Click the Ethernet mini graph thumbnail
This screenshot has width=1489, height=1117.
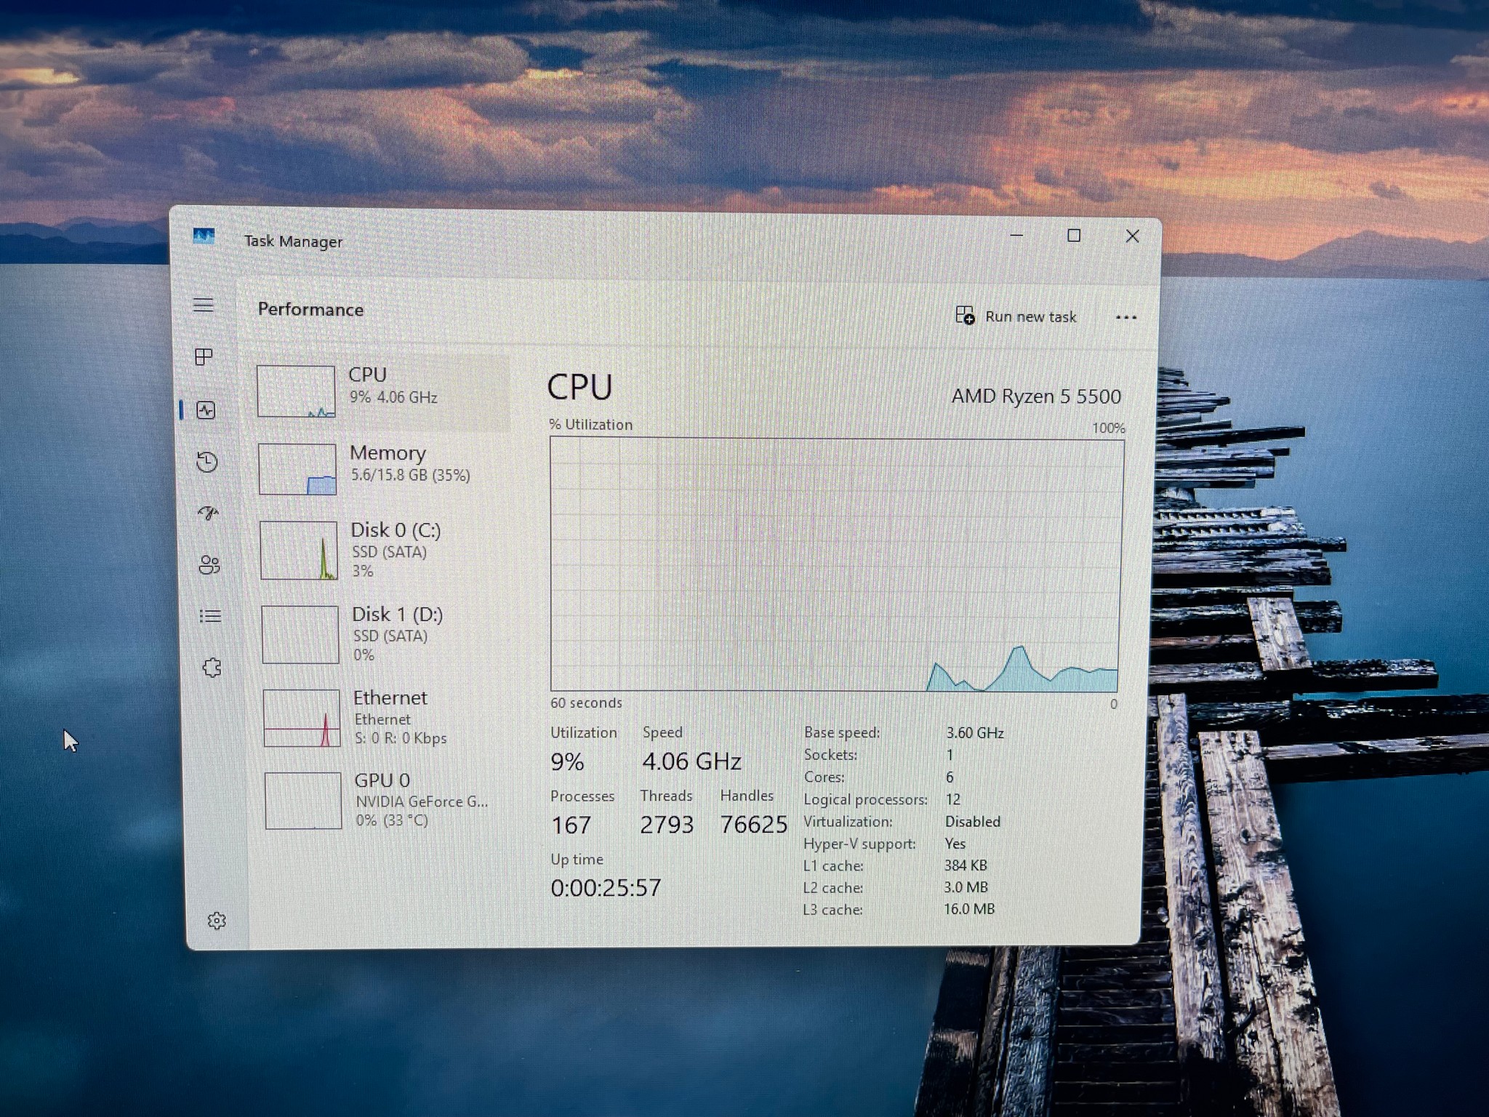(x=302, y=718)
